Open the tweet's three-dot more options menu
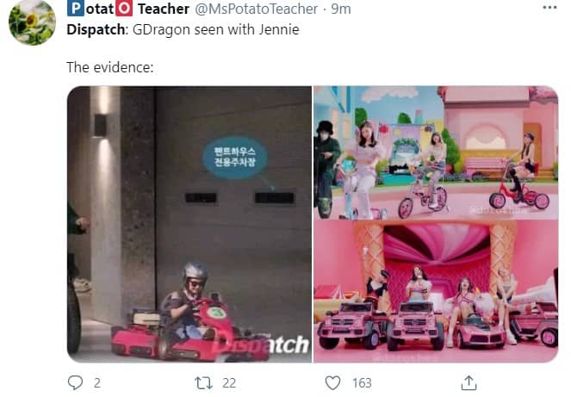 (x=549, y=8)
